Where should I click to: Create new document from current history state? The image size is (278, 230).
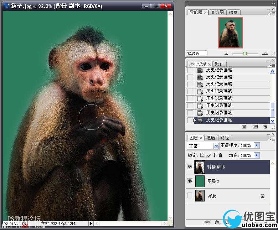[x=244, y=127]
